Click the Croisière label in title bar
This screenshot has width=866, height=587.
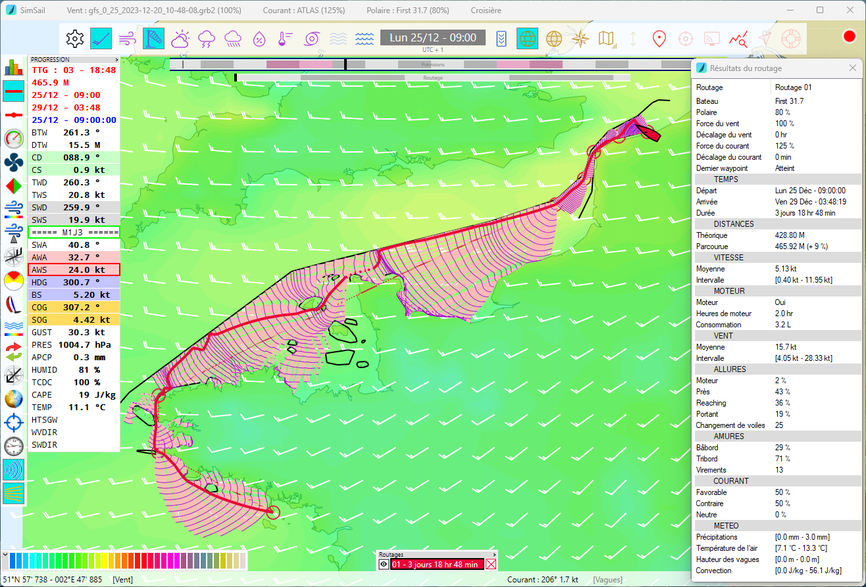486,11
